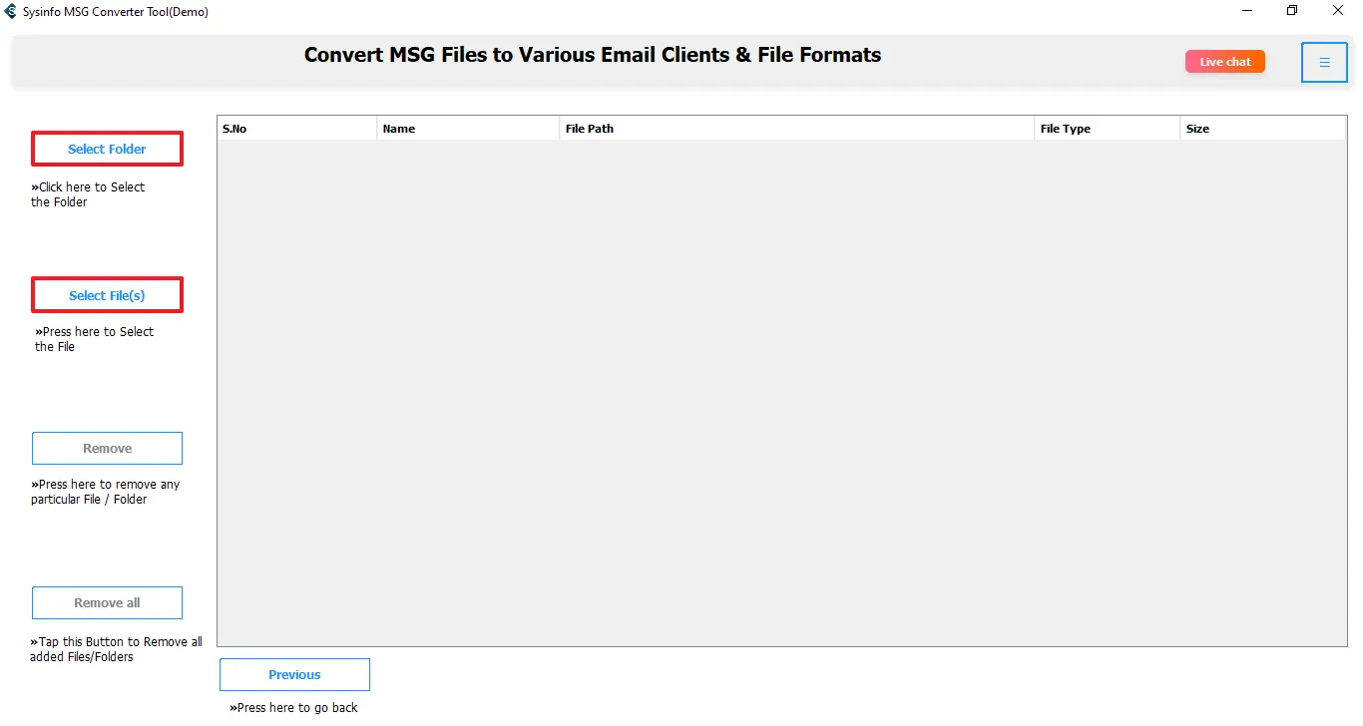Go back using the Previous button
This screenshot has height=726, width=1363.
pyautogui.click(x=294, y=674)
